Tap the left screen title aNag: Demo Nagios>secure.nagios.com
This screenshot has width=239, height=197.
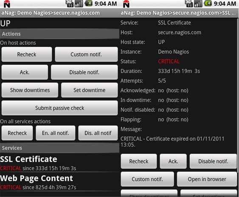[51, 13]
